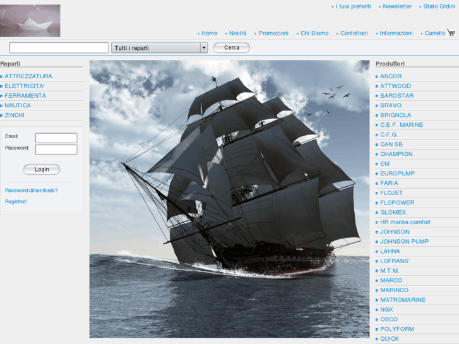Open the Registrati link
This screenshot has height=344, width=459.
(x=16, y=201)
